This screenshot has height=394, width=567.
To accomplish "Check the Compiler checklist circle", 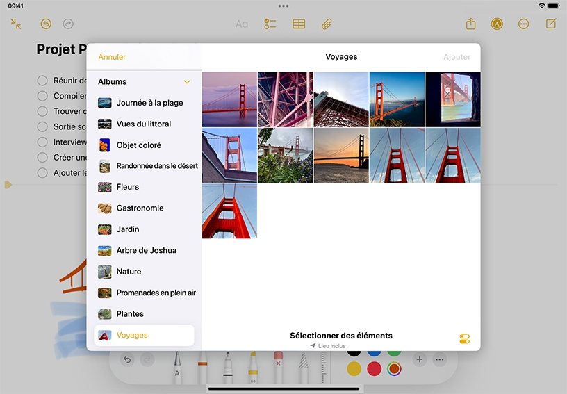I will [42, 96].
